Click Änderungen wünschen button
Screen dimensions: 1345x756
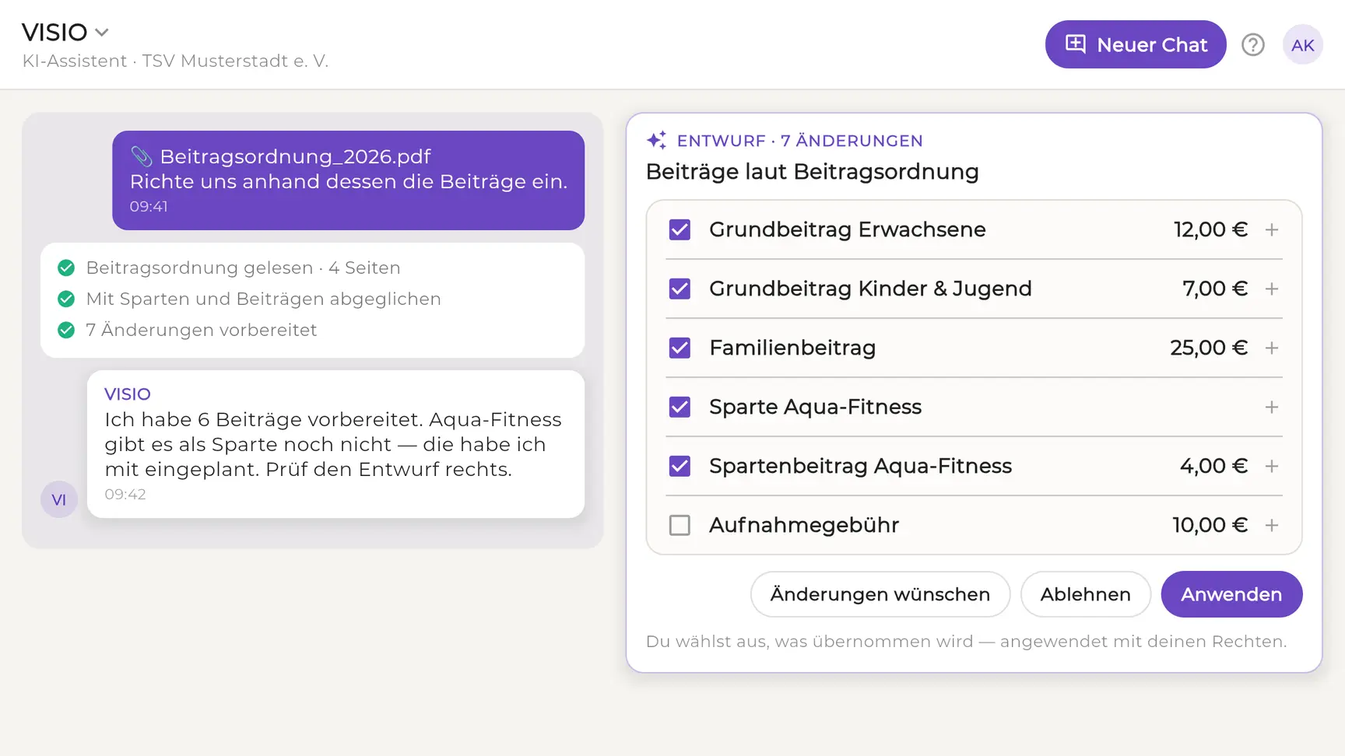click(880, 594)
